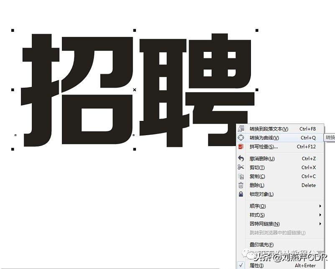Viewport: 335px width, 269px height.
Task: Click the X center marker of the selection
Action: tap(135, 89)
